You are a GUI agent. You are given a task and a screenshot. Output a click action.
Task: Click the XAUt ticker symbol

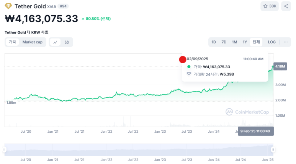pyautogui.click(x=52, y=7)
